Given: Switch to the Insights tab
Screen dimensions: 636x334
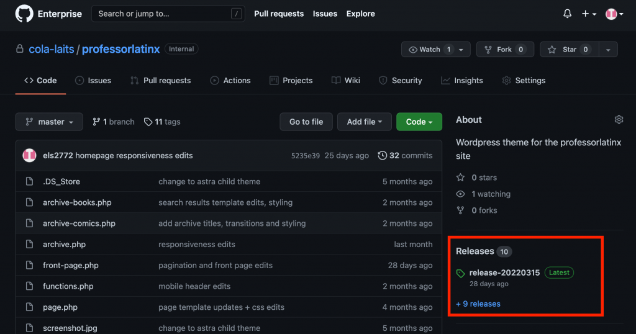Looking at the screenshot, I should click(462, 80).
